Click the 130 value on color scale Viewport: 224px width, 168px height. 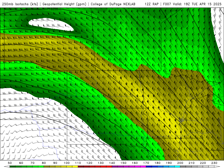click(x=101, y=163)
